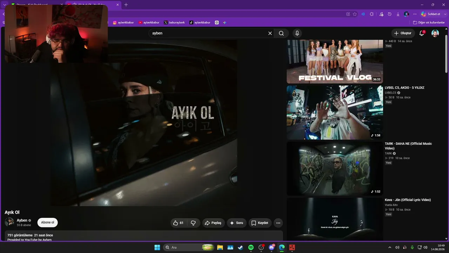Toggle the green microphone in system tray
449x253 pixels.
point(412,247)
